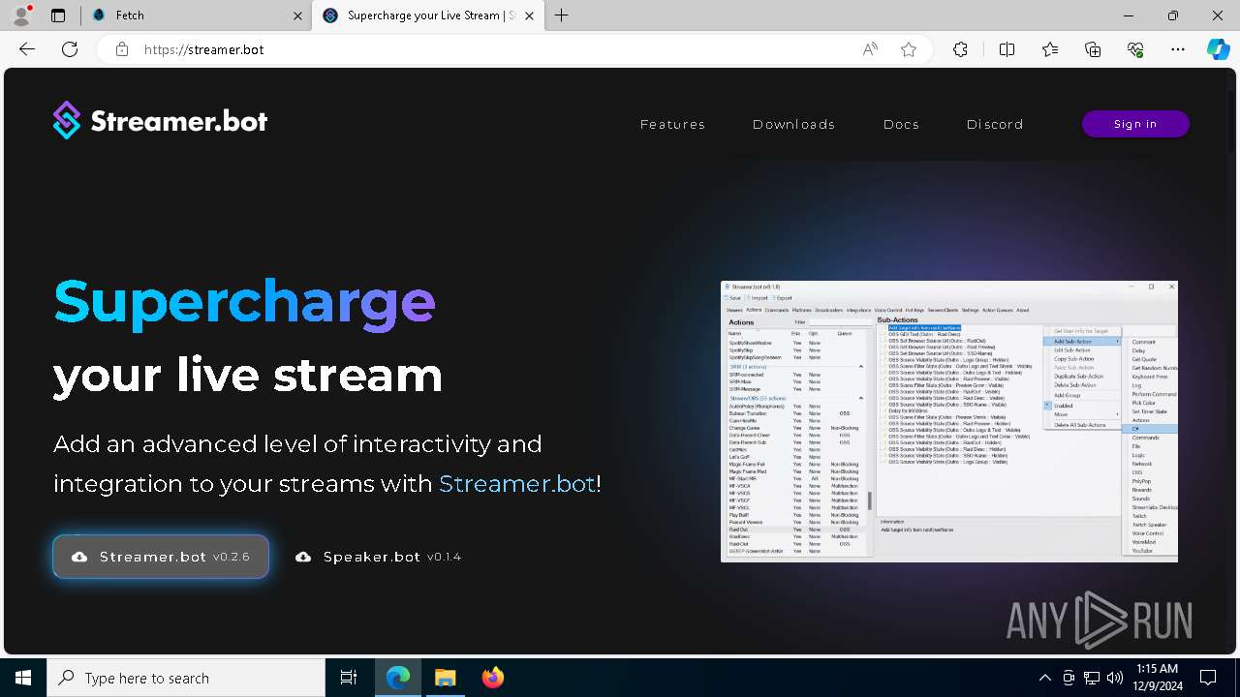Show hidden system tray icons
Image resolution: width=1240 pixels, height=697 pixels.
click(x=1044, y=678)
